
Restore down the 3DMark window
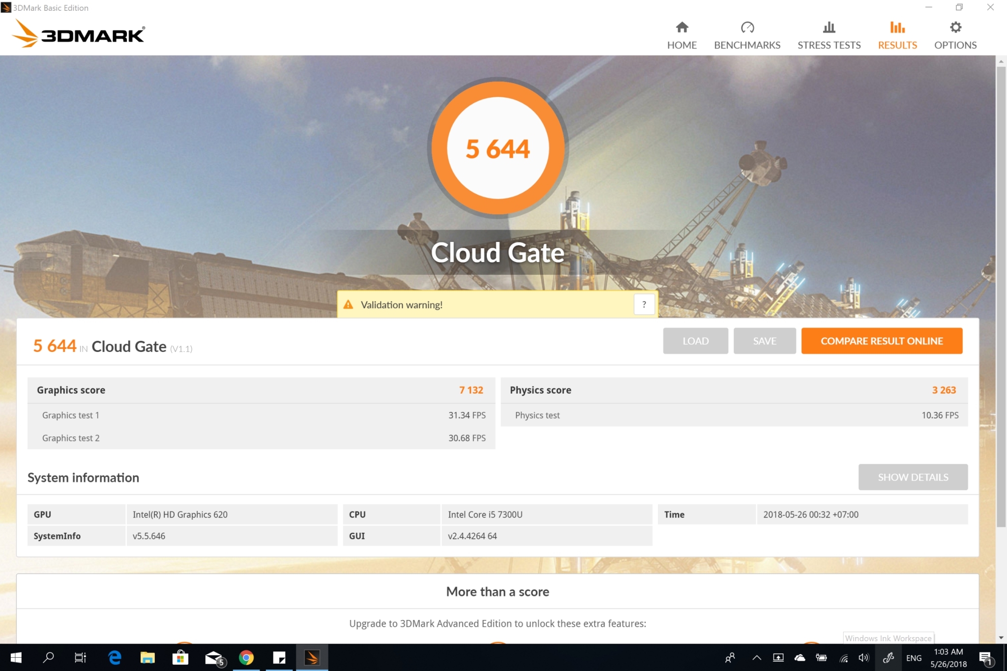click(959, 7)
